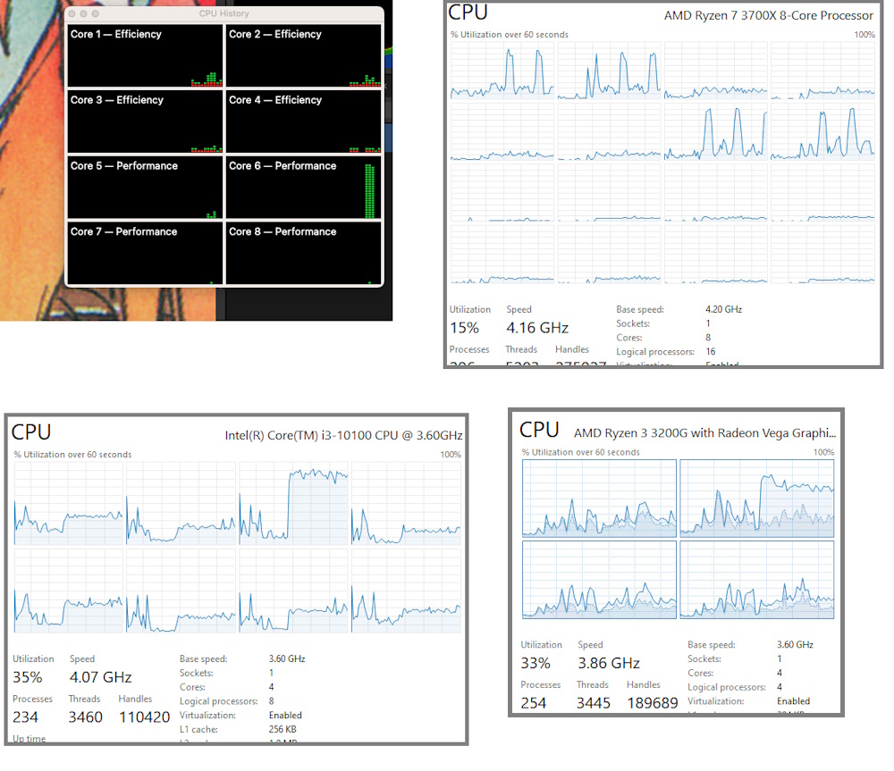Click the Core 3 — Efficiency panel
The height and width of the screenshot is (771, 894).
tap(145, 122)
